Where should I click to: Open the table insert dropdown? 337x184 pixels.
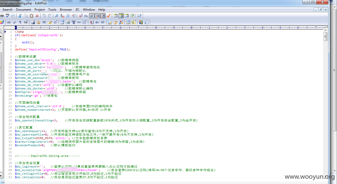[62, 22]
